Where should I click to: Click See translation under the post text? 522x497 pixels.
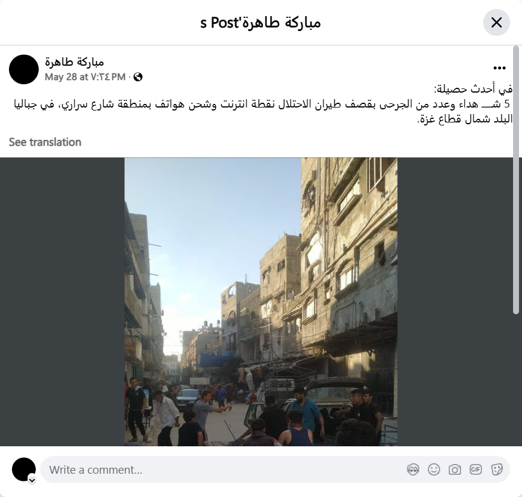[x=45, y=142]
